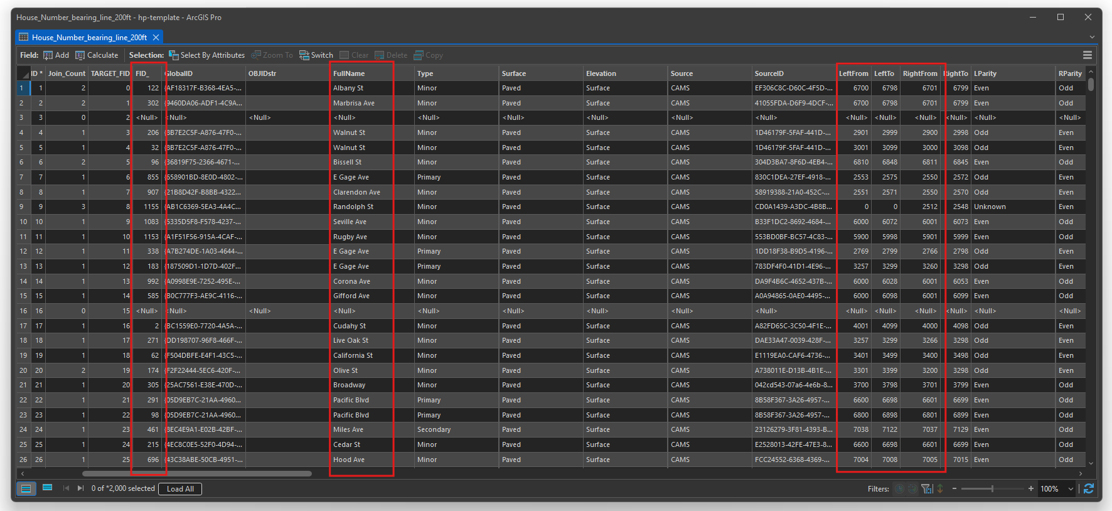Select row 26 via its row header
The width and height of the screenshot is (1112, 511).
point(23,460)
